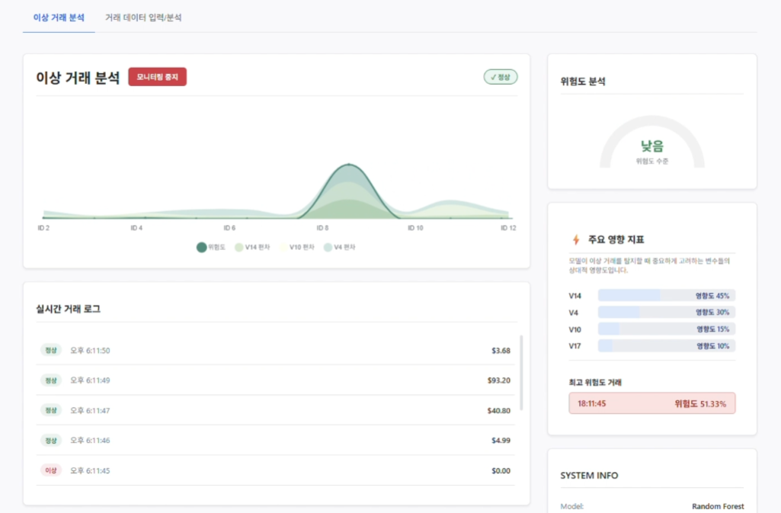Click the ✓ 정상 status badge
Image resolution: width=781 pixels, height=513 pixels.
pyautogui.click(x=501, y=77)
